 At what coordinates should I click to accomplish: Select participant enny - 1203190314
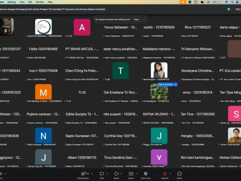point(198,93)
